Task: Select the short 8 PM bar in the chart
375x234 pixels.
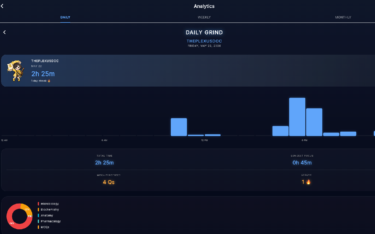Action: 348,134
